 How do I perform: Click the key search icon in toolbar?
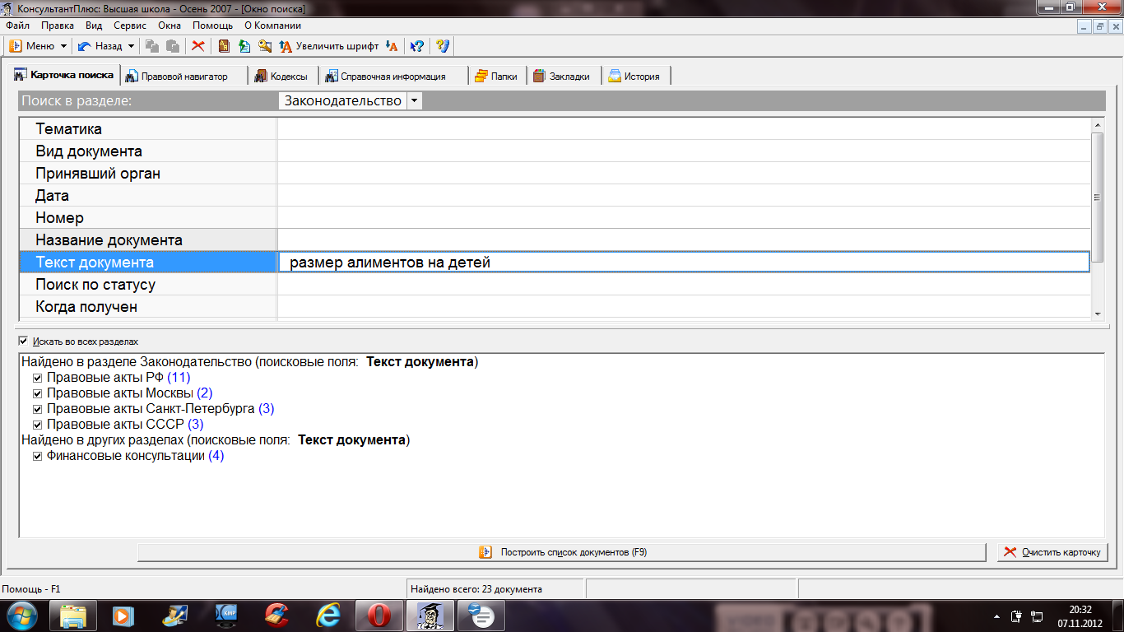tap(265, 46)
